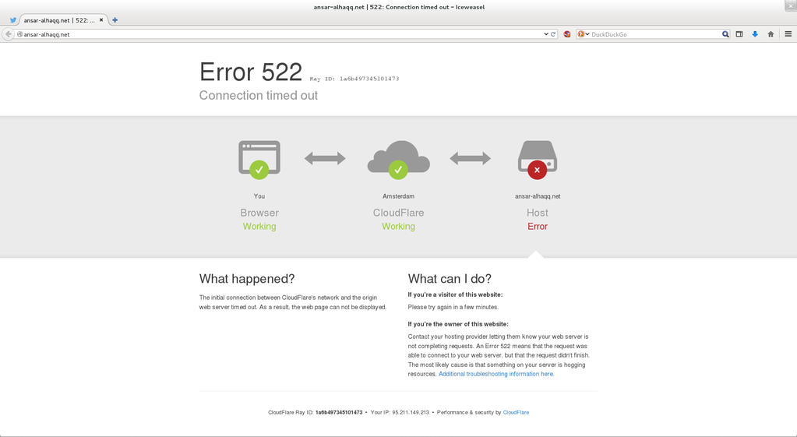
Task: Open a new tab with plus button
Action: click(115, 20)
